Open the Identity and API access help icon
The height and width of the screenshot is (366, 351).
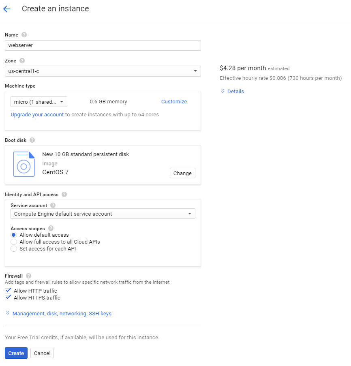click(64, 194)
